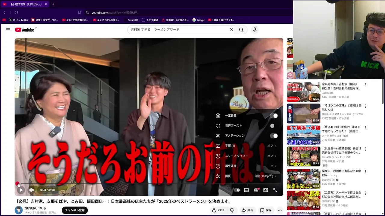Image resolution: width=385 pixels, height=216 pixels.
Task: Open the Google bookmark
Action: 199,20
